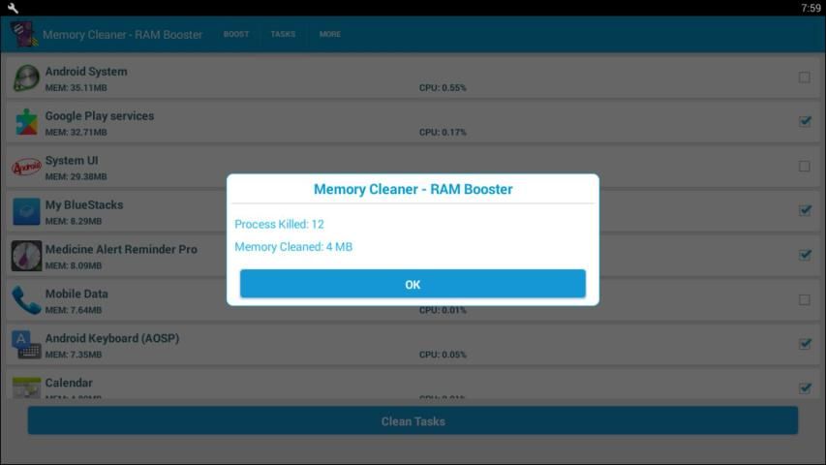Enable the Android System checkbox
Viewport: 826px width, 465px height.
pyautogui.click(x=804, y=77)
